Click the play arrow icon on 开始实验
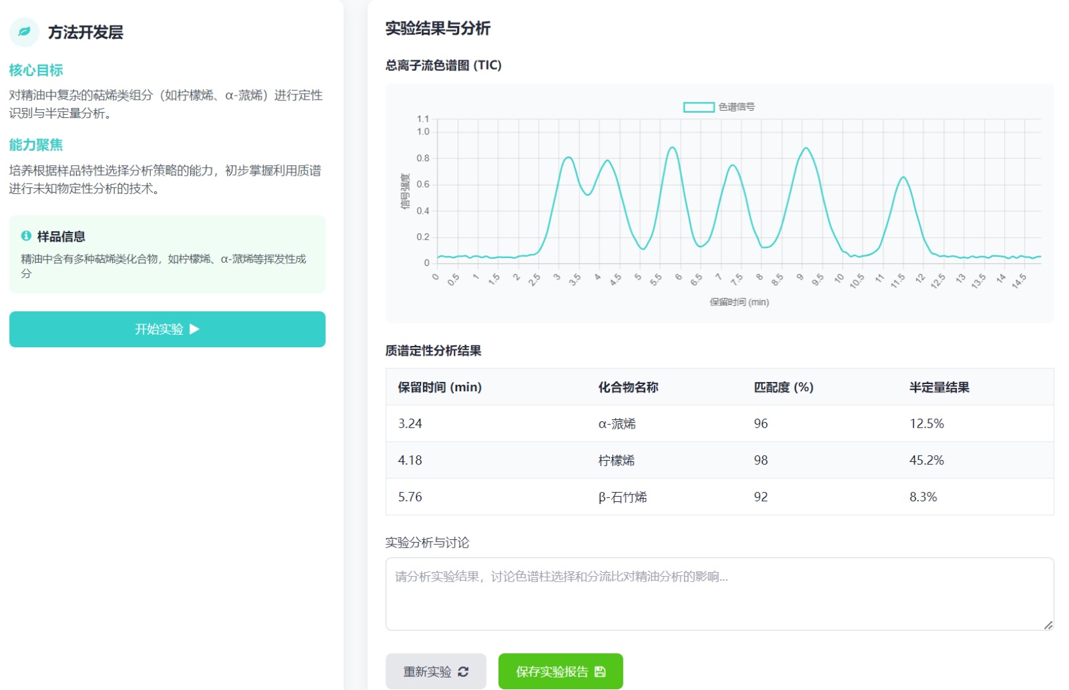The image size is (1069, 690). coord(194,329)
